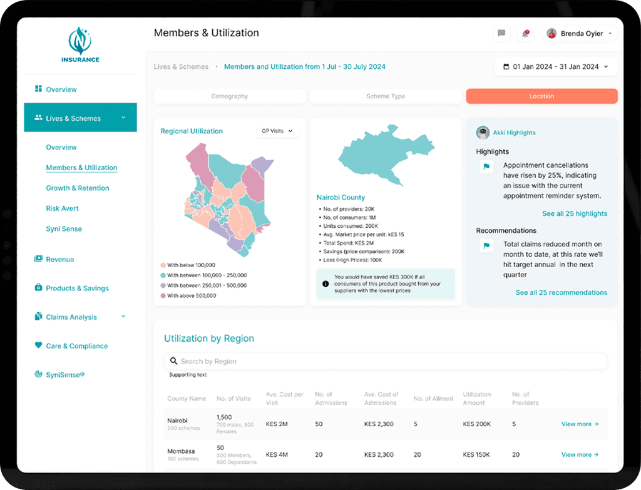Click the calendar icon in date range

coord(506,66)
